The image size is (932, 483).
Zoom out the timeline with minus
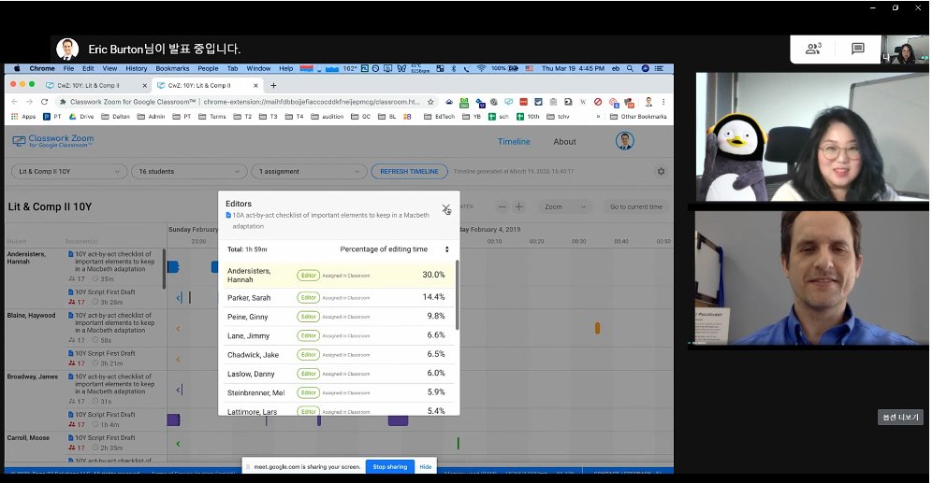(502, 206)
